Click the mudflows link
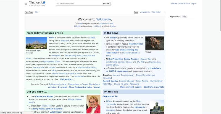 click(x=56, y=56)
